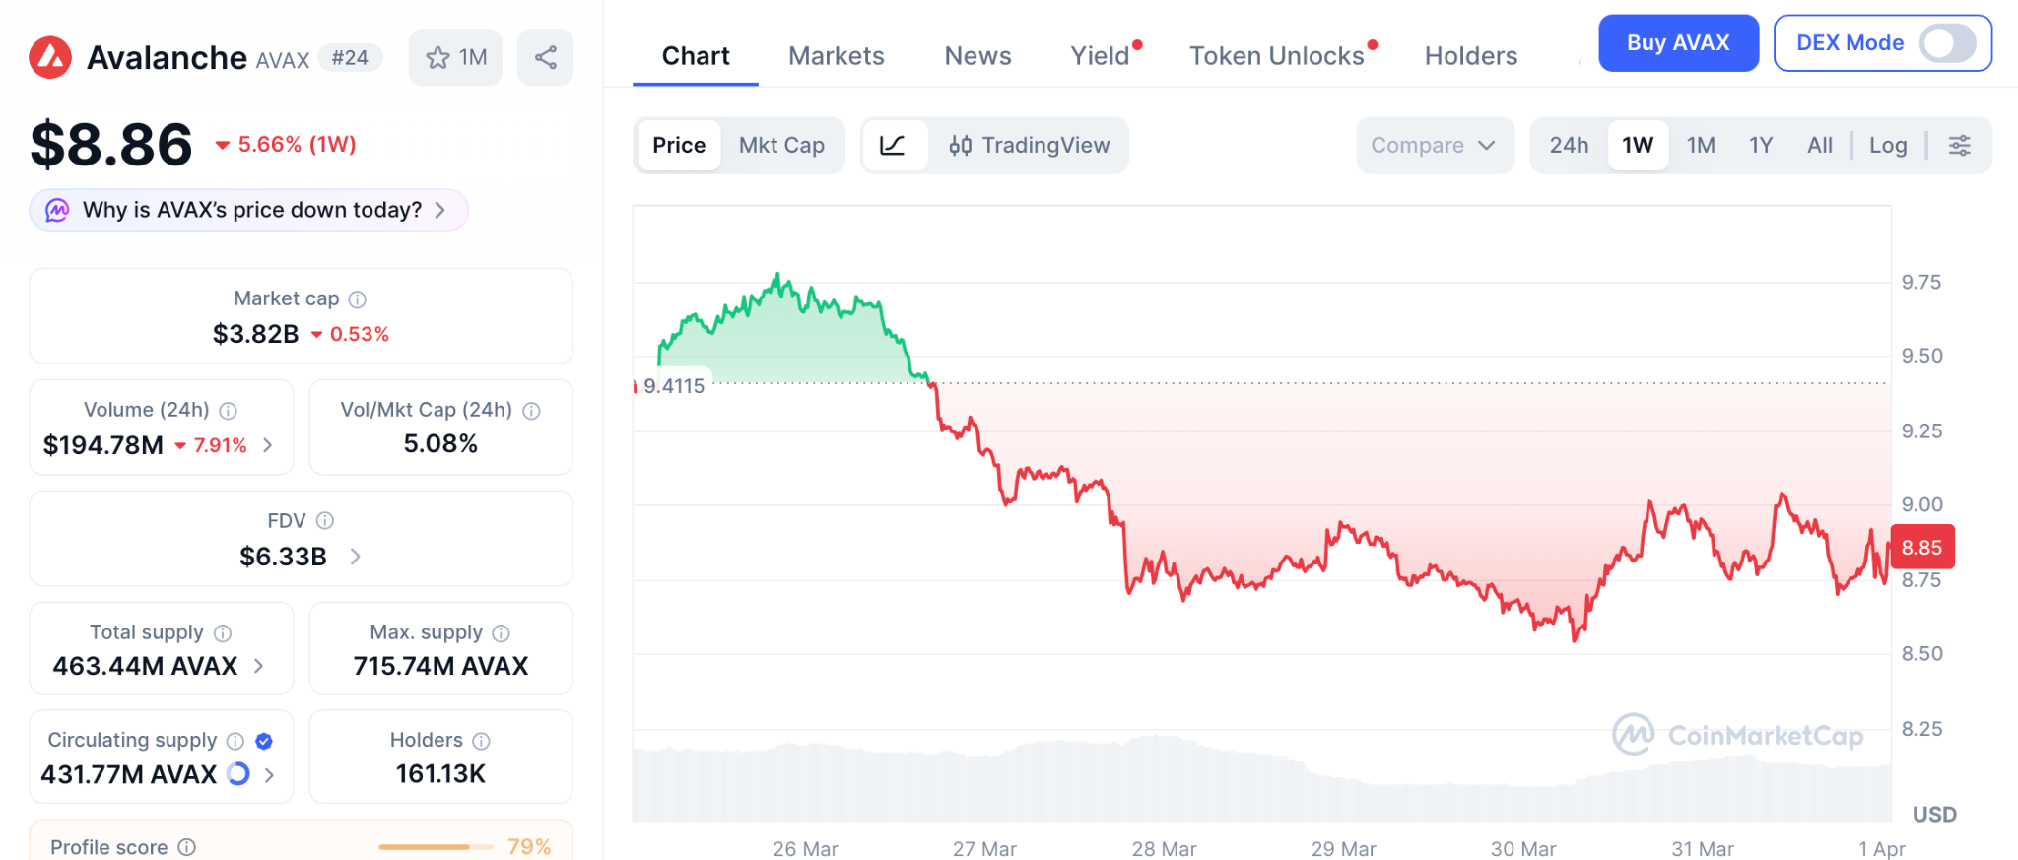Click the Holders info icon

coord(481,741)
